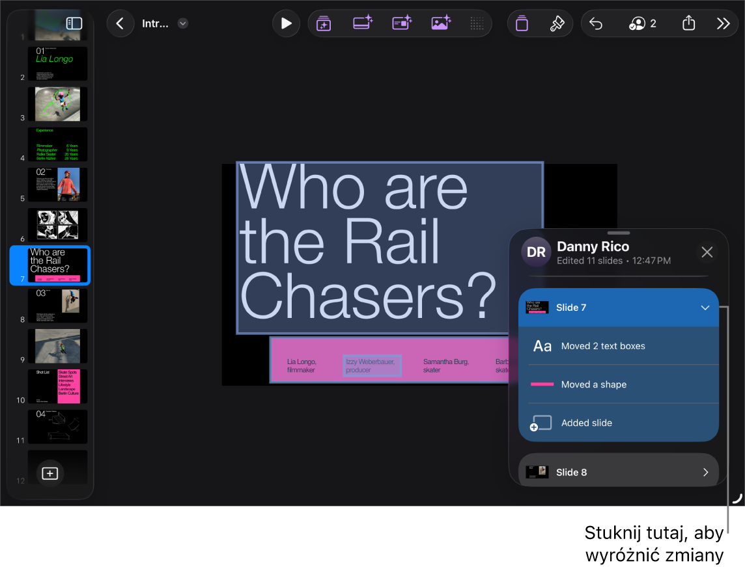Select slide 11 thumbnail labeled 04

click(57, 427)
